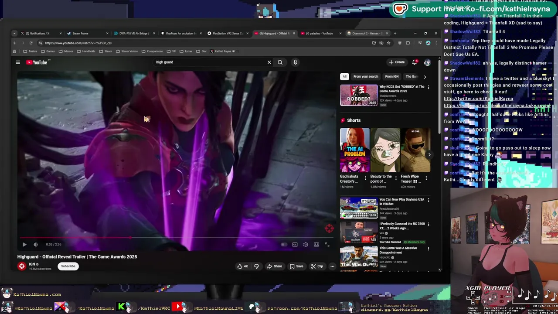558x314 pixels.
Task: Select the 'All' recommendation filter chip
Action: (x=344, y=77)
